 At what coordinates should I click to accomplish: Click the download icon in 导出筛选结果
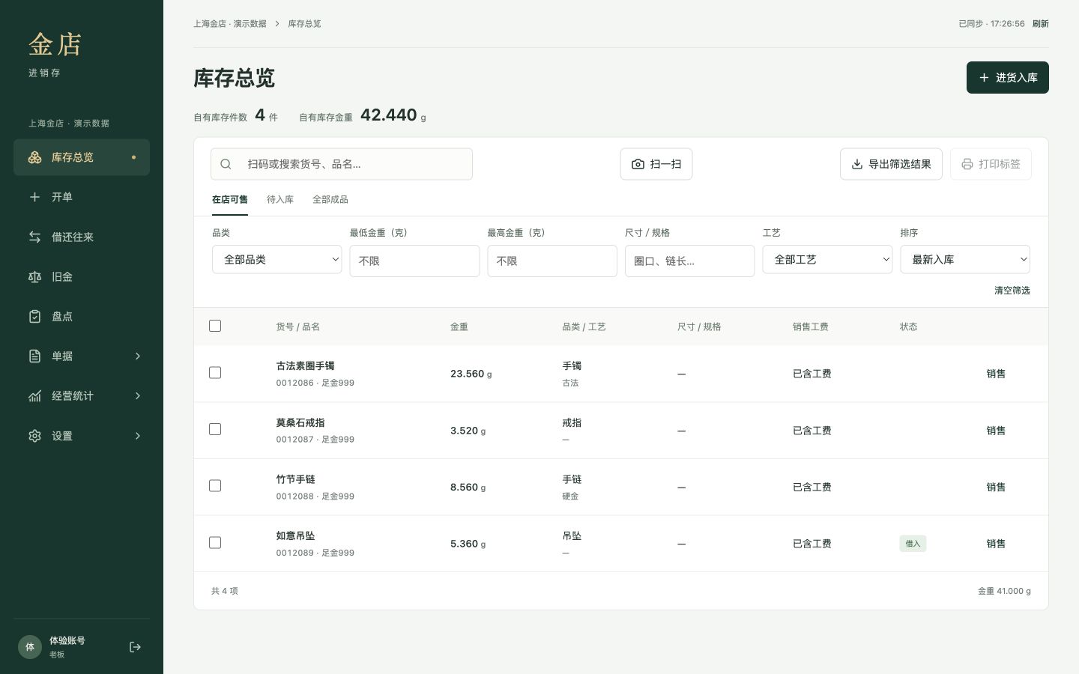click(x=856, y=164)
